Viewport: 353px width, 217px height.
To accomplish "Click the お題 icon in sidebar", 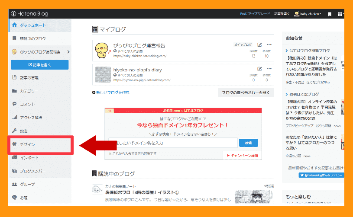I will [x=14, y=197].
